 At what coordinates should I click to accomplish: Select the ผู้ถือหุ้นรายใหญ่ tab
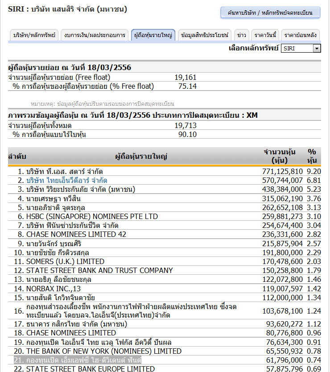[x=153, y=35]
